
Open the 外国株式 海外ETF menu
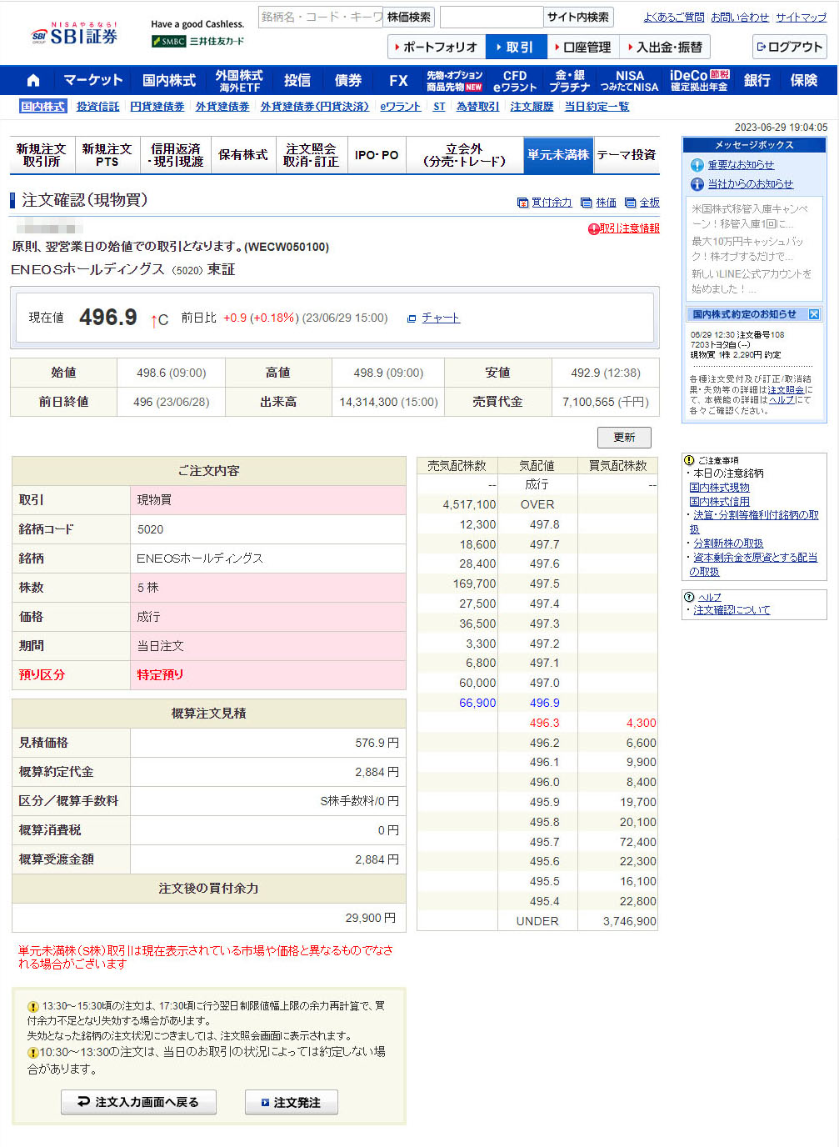[239, 80]
